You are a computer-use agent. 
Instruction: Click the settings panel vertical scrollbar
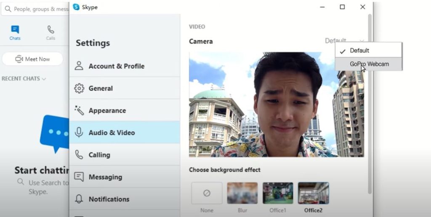(370, 104)
